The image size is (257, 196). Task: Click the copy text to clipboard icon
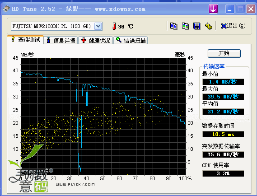click(x=173, y=26)
